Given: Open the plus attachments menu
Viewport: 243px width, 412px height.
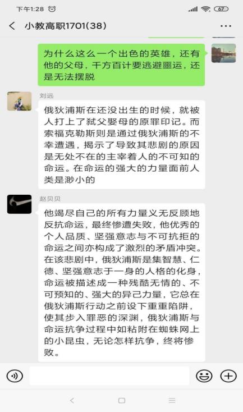Looking at the screenshot, I should [x=228, y=376].
